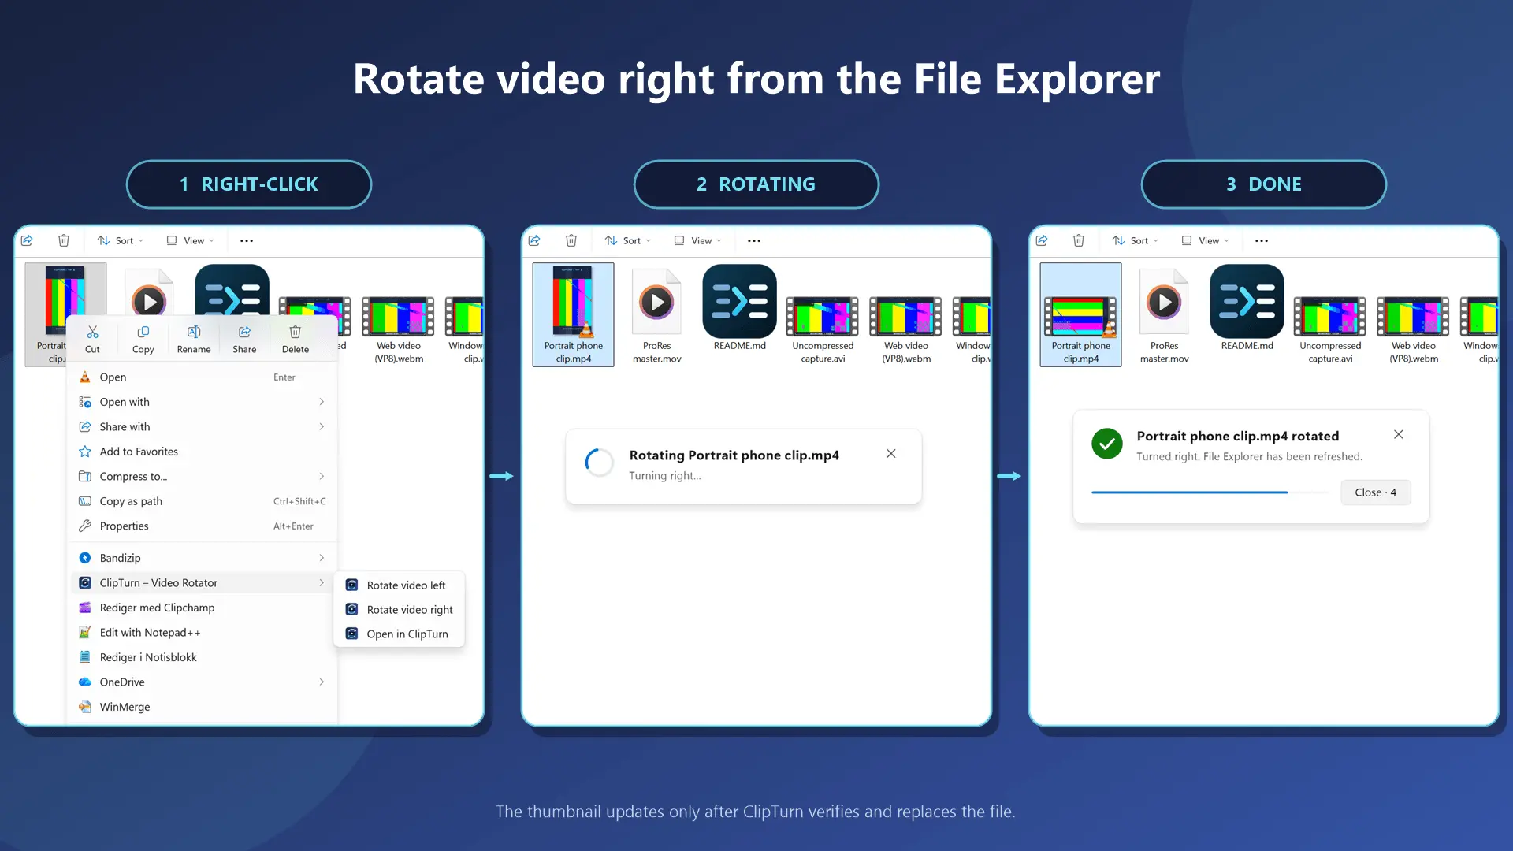The height and width of the screenshot is (851, 1513).
Task: Click the OneDrive cloud icon
Action: (85, 682)
